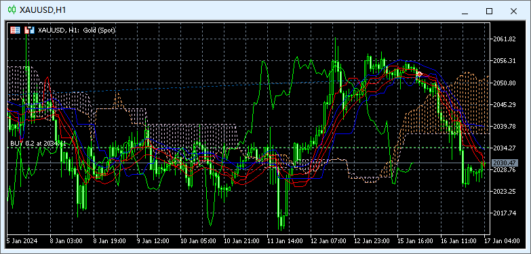Click the candlestick chart icon in title bar
The width and height of the screenshot is (531, 254).
pyautogui.click(x=12, y=10)
